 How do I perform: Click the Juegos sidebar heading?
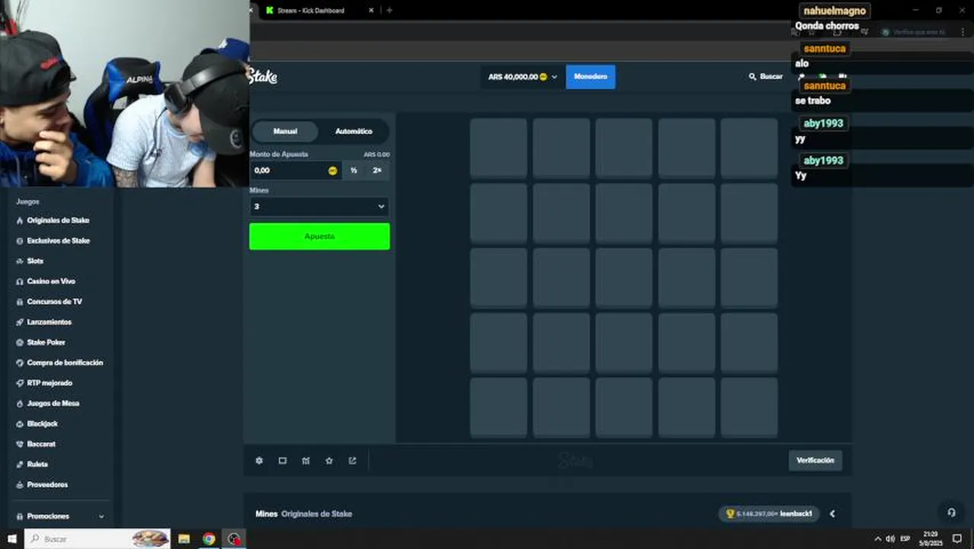point(27,202)
